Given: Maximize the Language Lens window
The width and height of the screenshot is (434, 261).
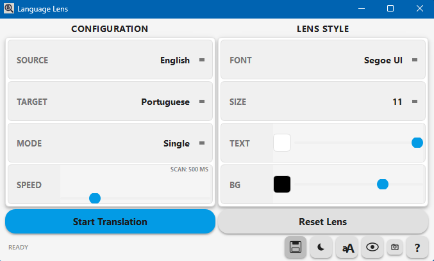Looking at the screenshot, I should pyautogui.click(x=390, y=9).
